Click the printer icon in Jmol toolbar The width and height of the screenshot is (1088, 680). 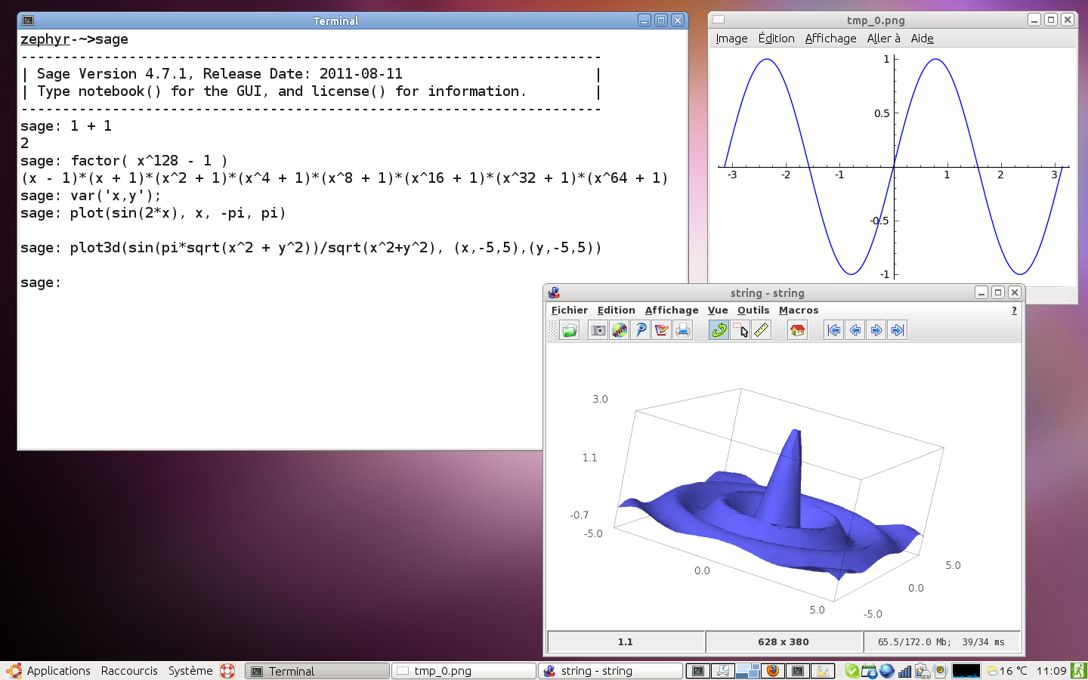click(x=683, y=330)
